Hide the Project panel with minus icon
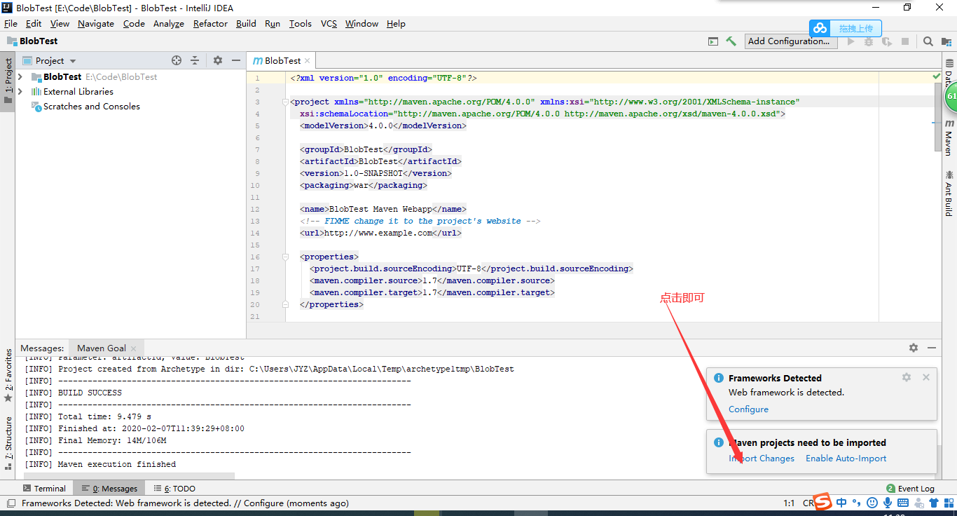 click(236, 60)
